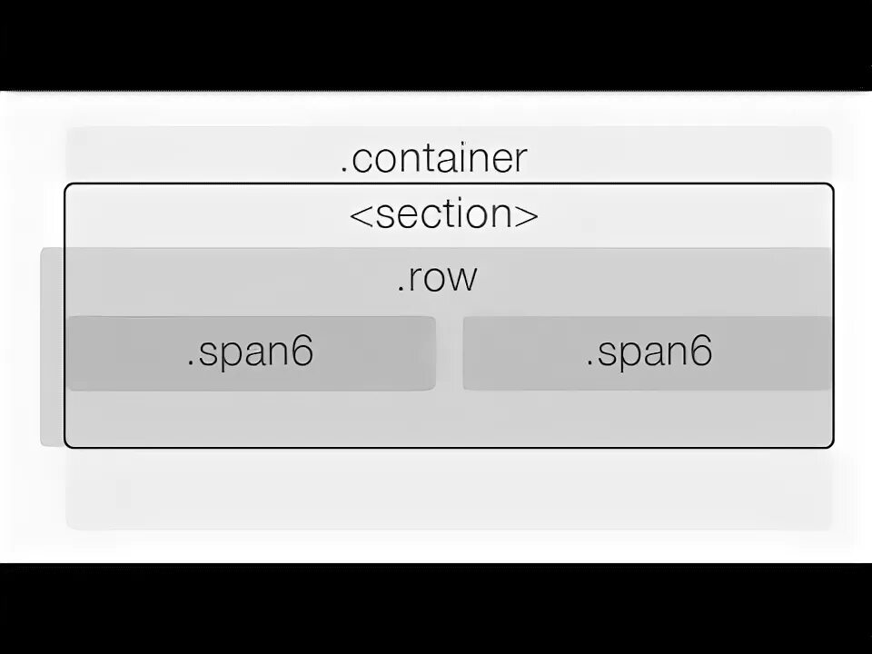Image resolution: width=872 pixels, height=654 pixels.
Task: Click the right .span6 text label
Action: [x=649, y=352]
